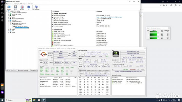Click the Особенность column header
The image size is (182, 102).
(x=55, y=11)
